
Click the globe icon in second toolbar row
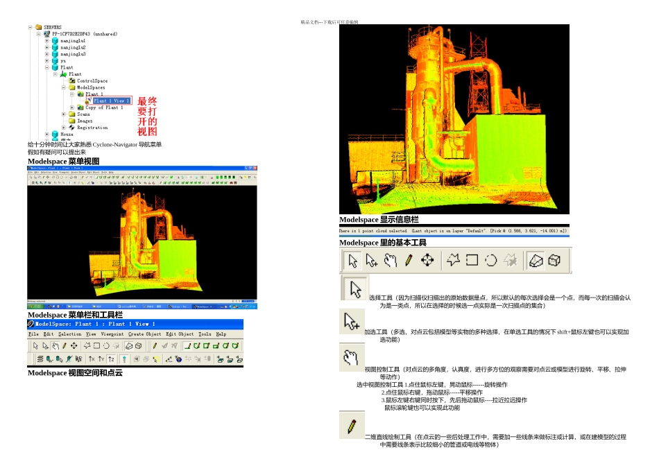(178, 359)
